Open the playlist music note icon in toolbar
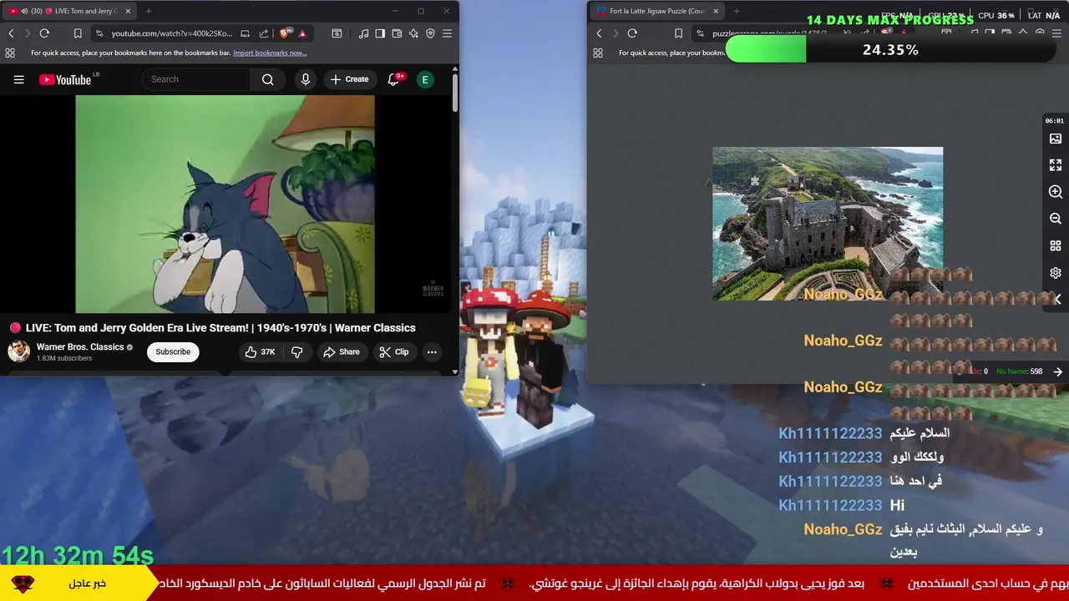This screenshot has width=1069, height=601. 363,33
